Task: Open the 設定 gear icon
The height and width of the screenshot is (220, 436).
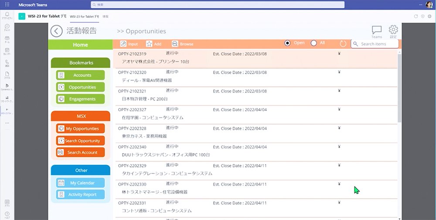Action: click(x=393, y=32)
